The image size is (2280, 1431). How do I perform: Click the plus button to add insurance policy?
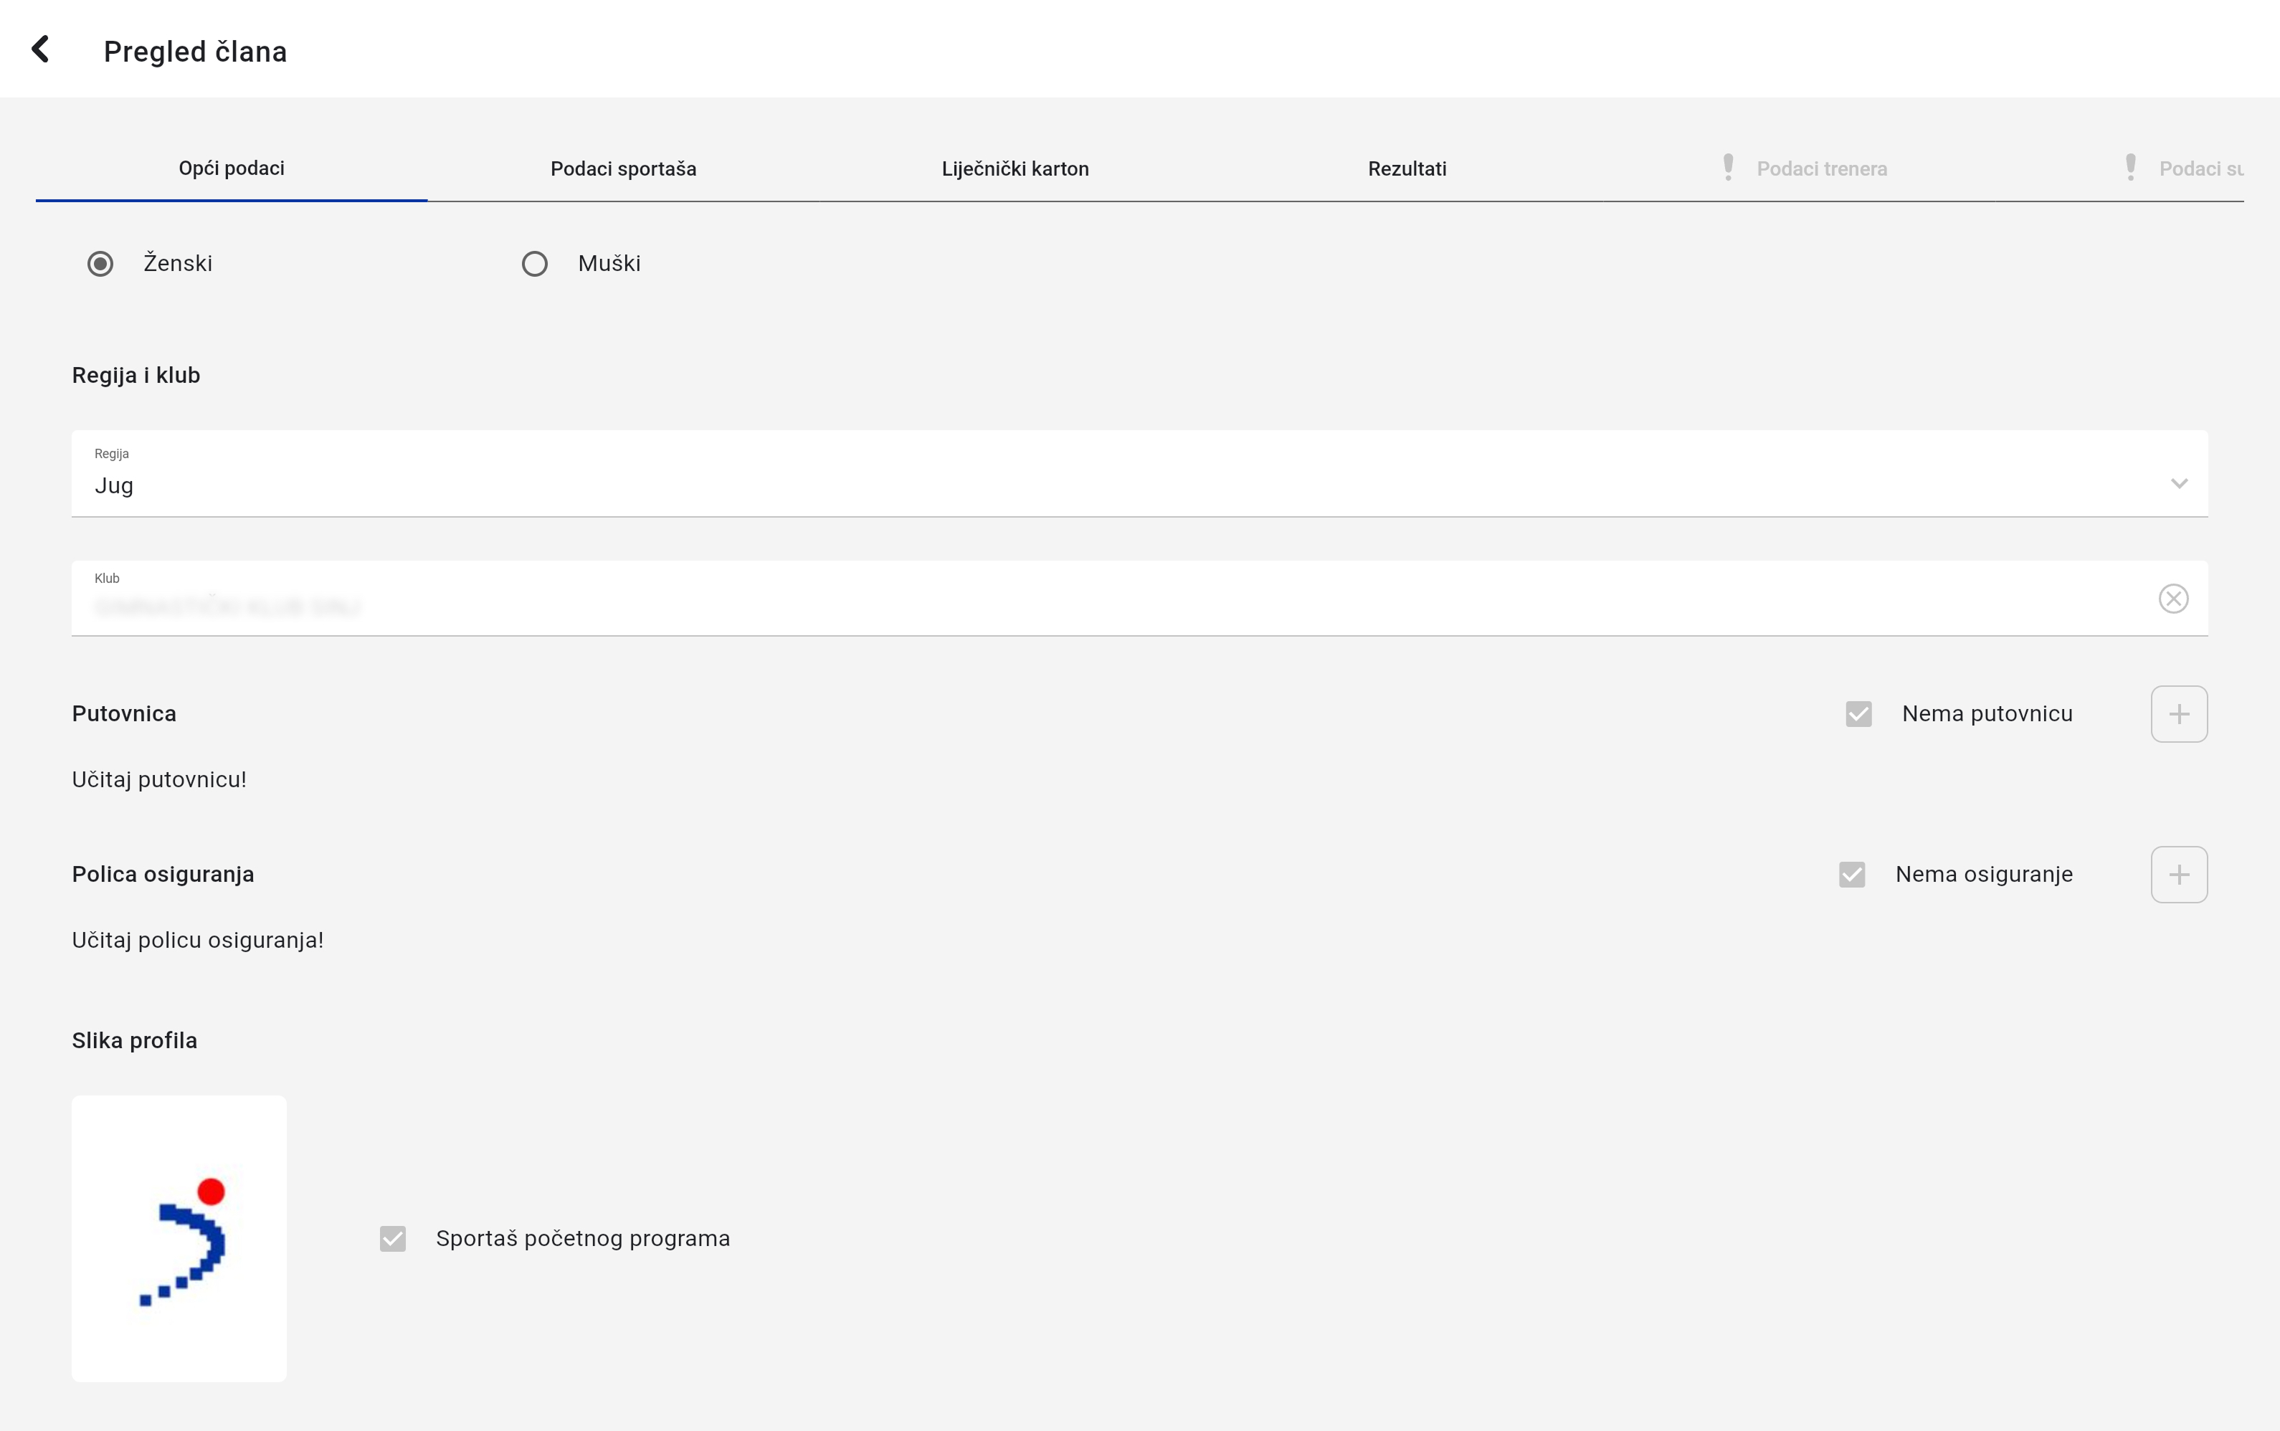point(2179,875)
